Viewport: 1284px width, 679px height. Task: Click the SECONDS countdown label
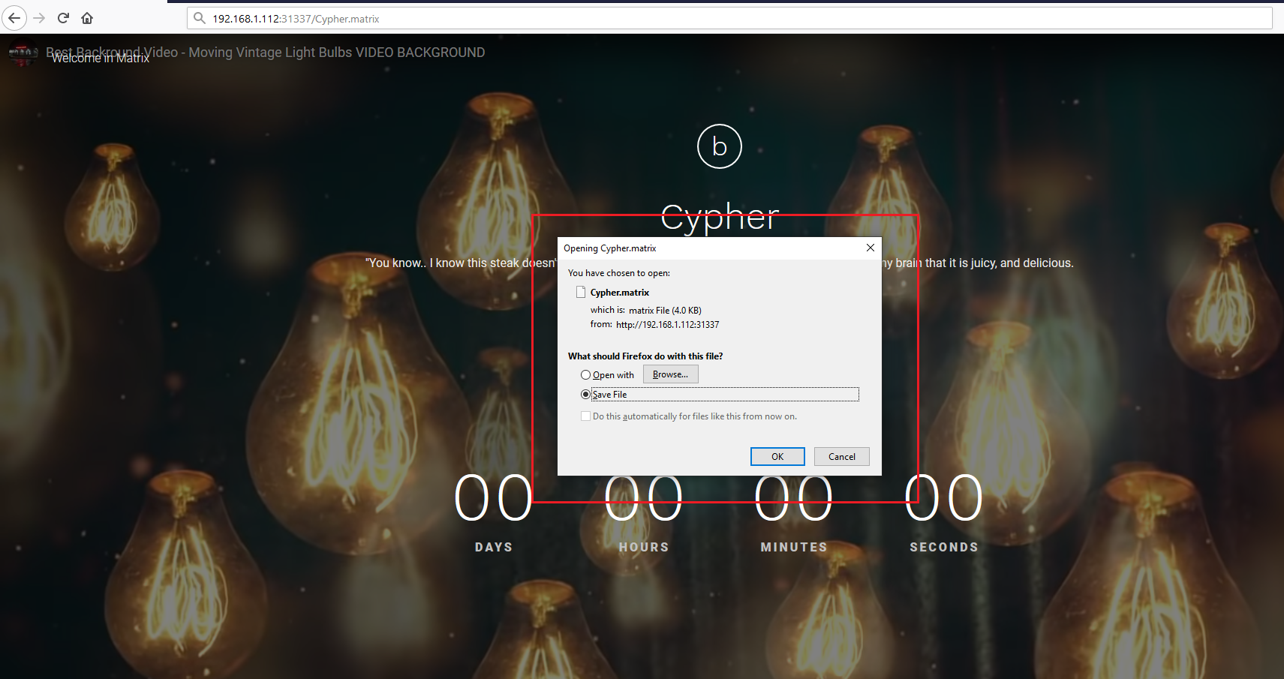click(944, 548)
